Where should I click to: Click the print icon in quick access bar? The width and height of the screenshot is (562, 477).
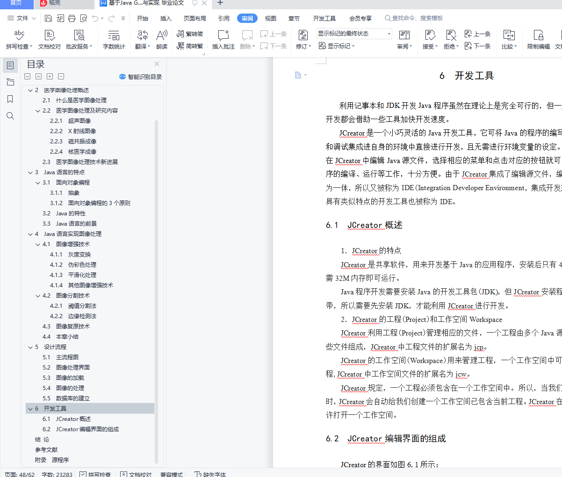[72, 18]
